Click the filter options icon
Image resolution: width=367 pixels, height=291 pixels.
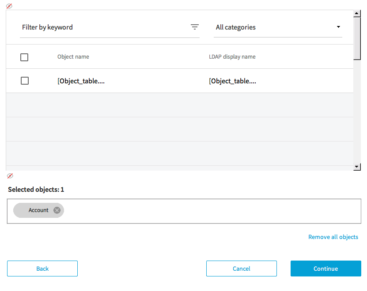click(x=194, y=27)
